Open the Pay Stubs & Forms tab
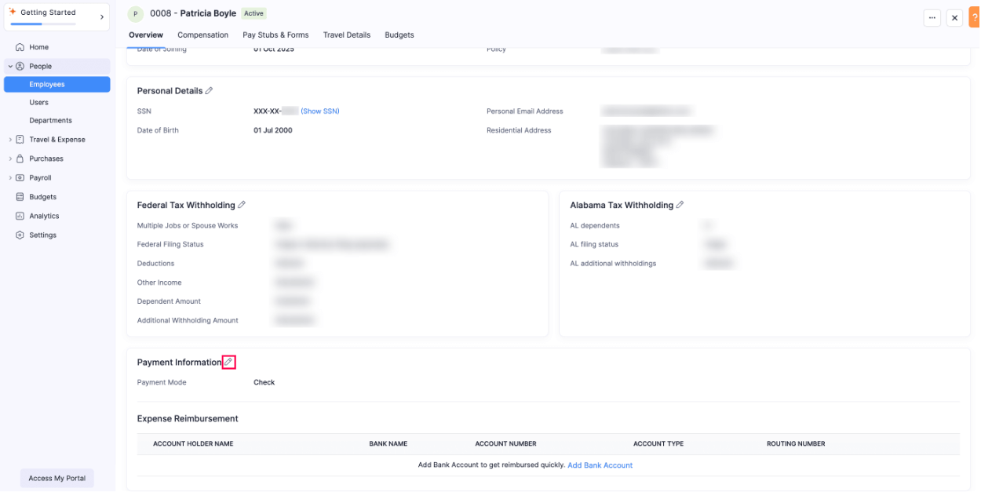The width and height of the screenshot is (981, 496). (275, 35)
